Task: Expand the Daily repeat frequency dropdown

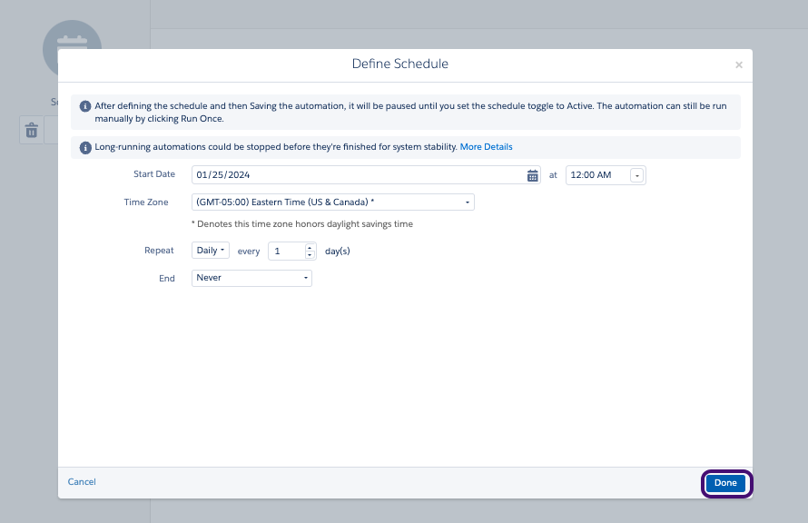Action: (210, 250)
